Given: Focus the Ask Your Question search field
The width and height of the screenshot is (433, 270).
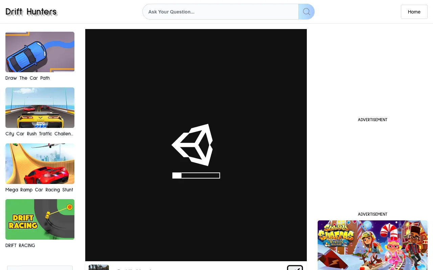Looking at the screenshot, I should tap(220, 12).
